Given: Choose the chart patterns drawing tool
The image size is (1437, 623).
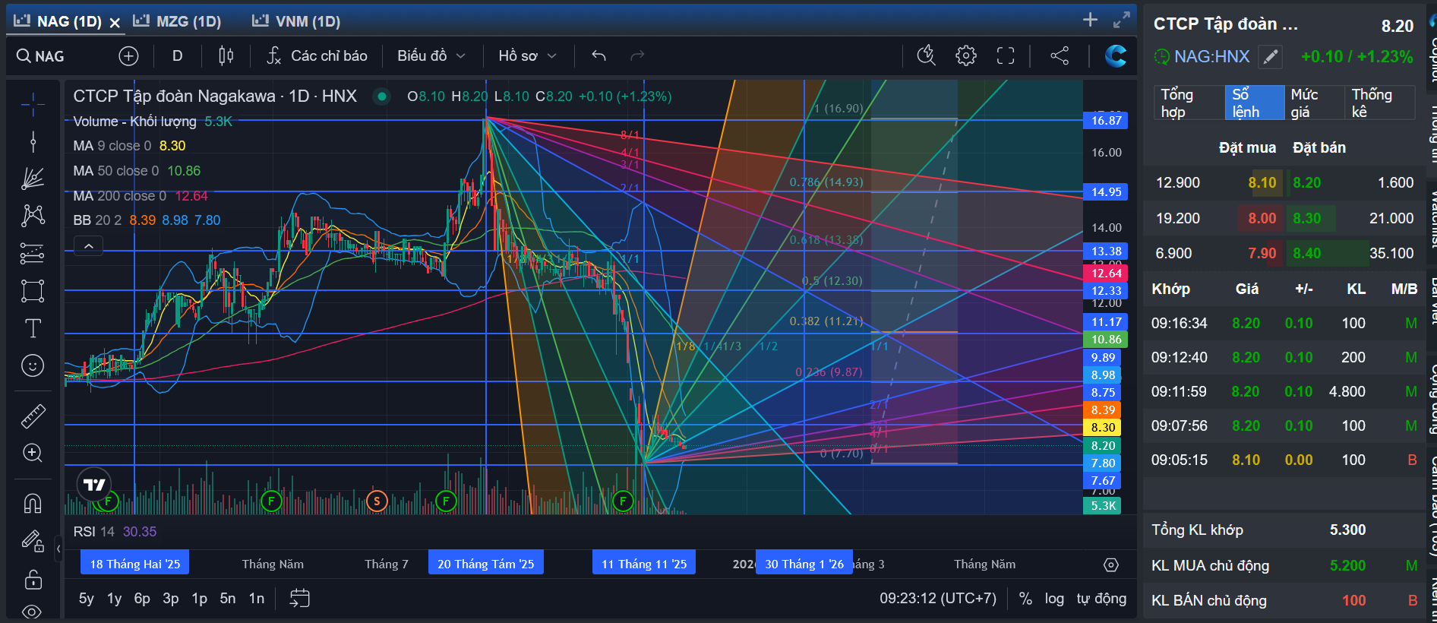Looking at the screenshot, I should click(x=33, y=216).
